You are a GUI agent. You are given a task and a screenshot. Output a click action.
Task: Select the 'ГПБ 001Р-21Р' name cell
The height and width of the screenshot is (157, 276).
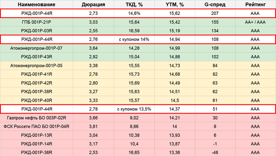[37, 22]
